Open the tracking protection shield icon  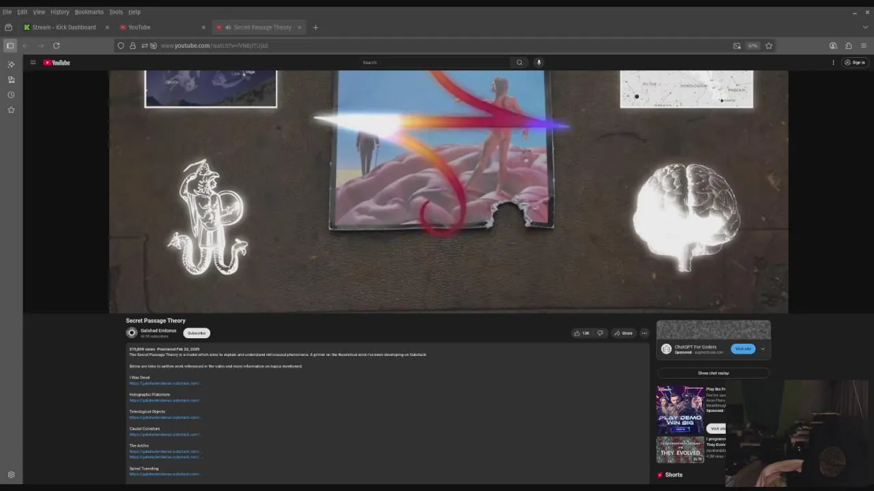121,46
